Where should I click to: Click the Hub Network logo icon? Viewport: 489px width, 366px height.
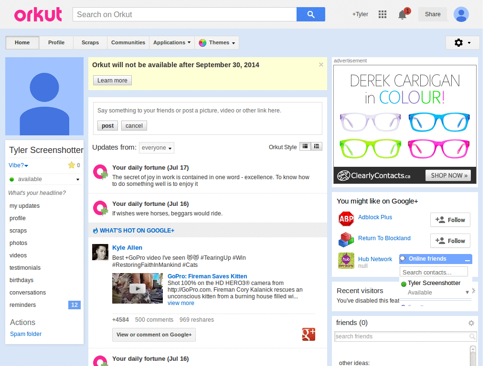[346, 261]
